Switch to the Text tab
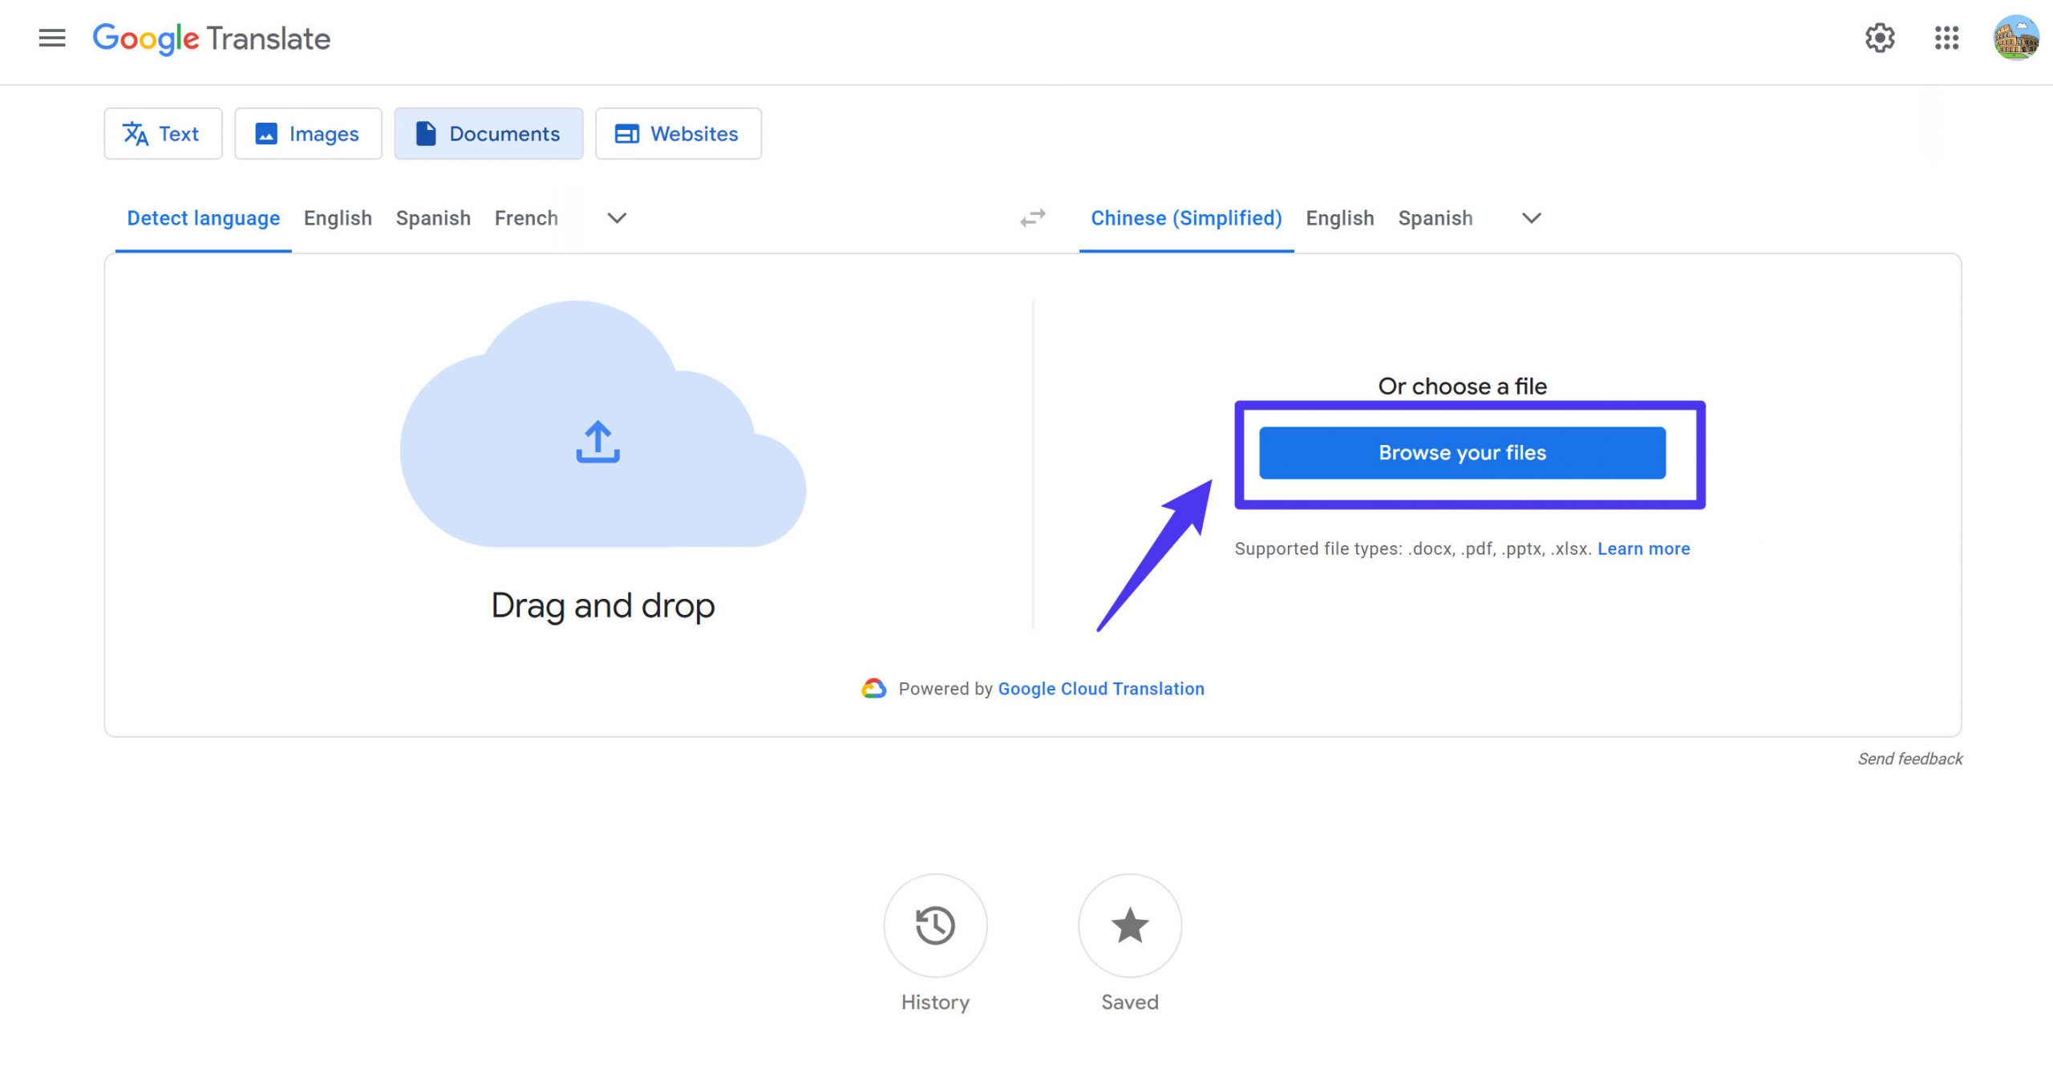This screenshot has width=2053, height=1089. [163, 134]
